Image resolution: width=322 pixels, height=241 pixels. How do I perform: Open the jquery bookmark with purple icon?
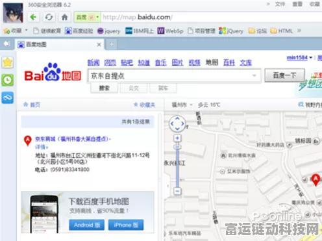pyautogui.click(x=108, y=31)
